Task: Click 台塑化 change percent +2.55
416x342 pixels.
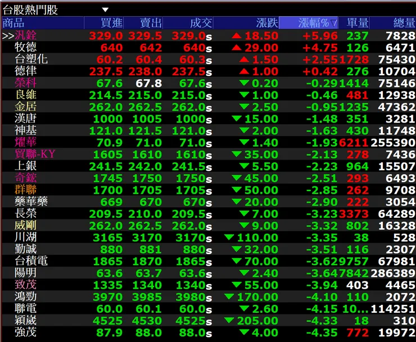Action: click(x=320, y=60)
